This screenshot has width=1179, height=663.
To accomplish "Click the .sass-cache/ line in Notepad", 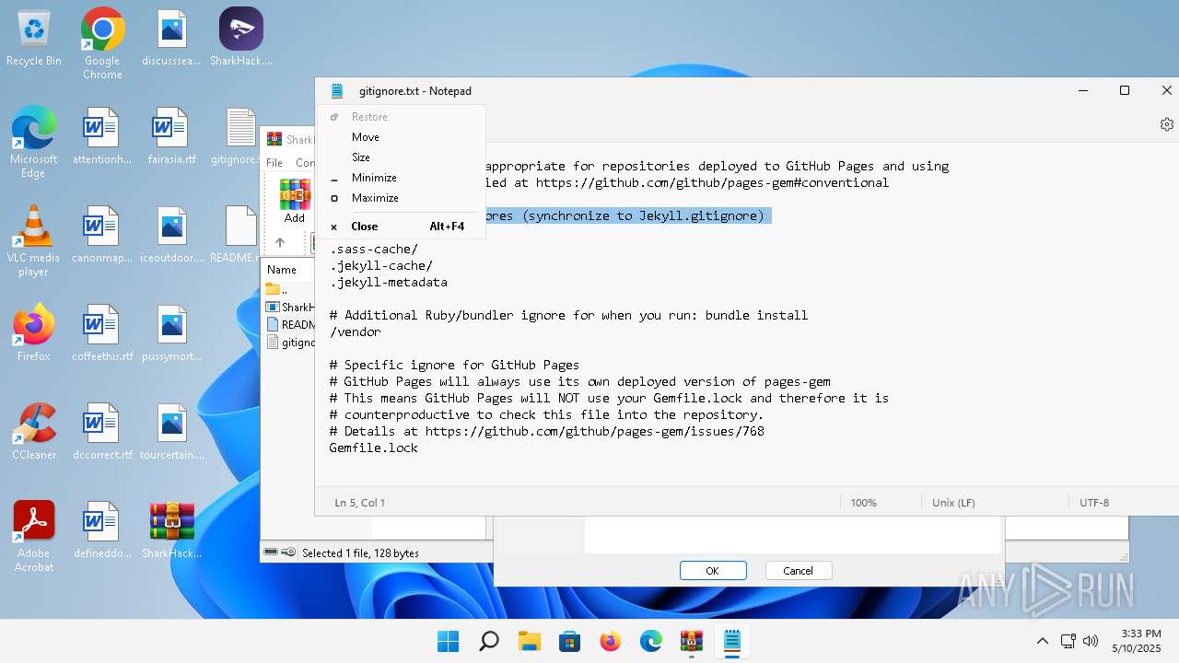I will (x=373, y=249).
